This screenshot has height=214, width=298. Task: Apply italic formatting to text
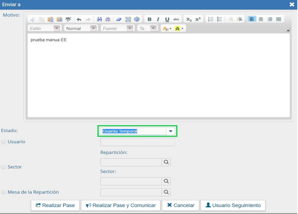coord(158,19)
